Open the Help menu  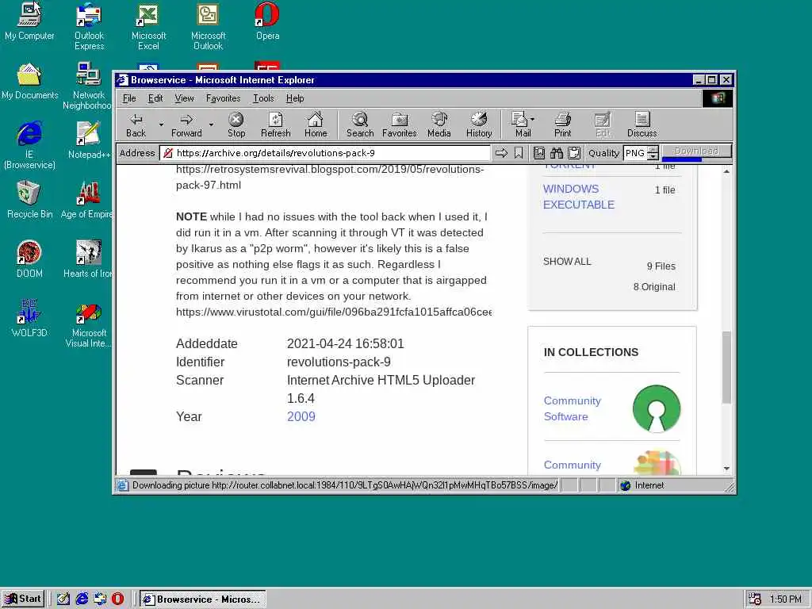click(295, 98)
